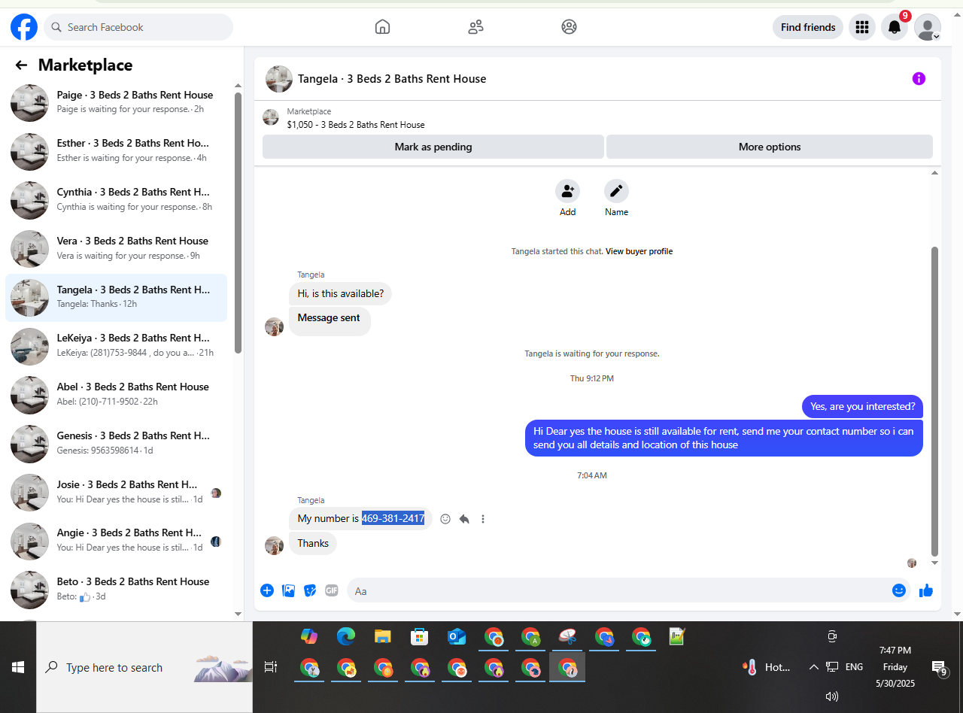
Task: Click the Find friends button
Action: point(808,27)
